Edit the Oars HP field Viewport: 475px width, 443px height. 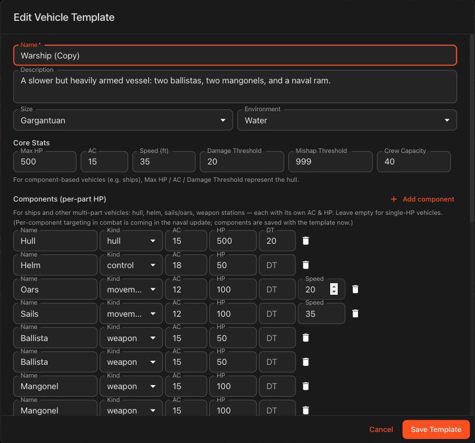[x=233, y=289]
